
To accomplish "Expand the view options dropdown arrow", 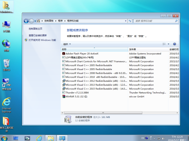I will [x=168, y=44].
